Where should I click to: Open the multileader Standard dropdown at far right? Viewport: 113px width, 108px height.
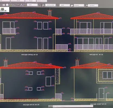[93, 5]
